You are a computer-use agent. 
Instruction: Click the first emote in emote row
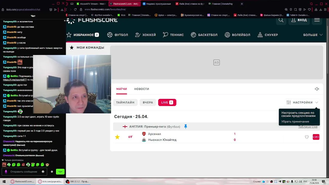[4, 165]
